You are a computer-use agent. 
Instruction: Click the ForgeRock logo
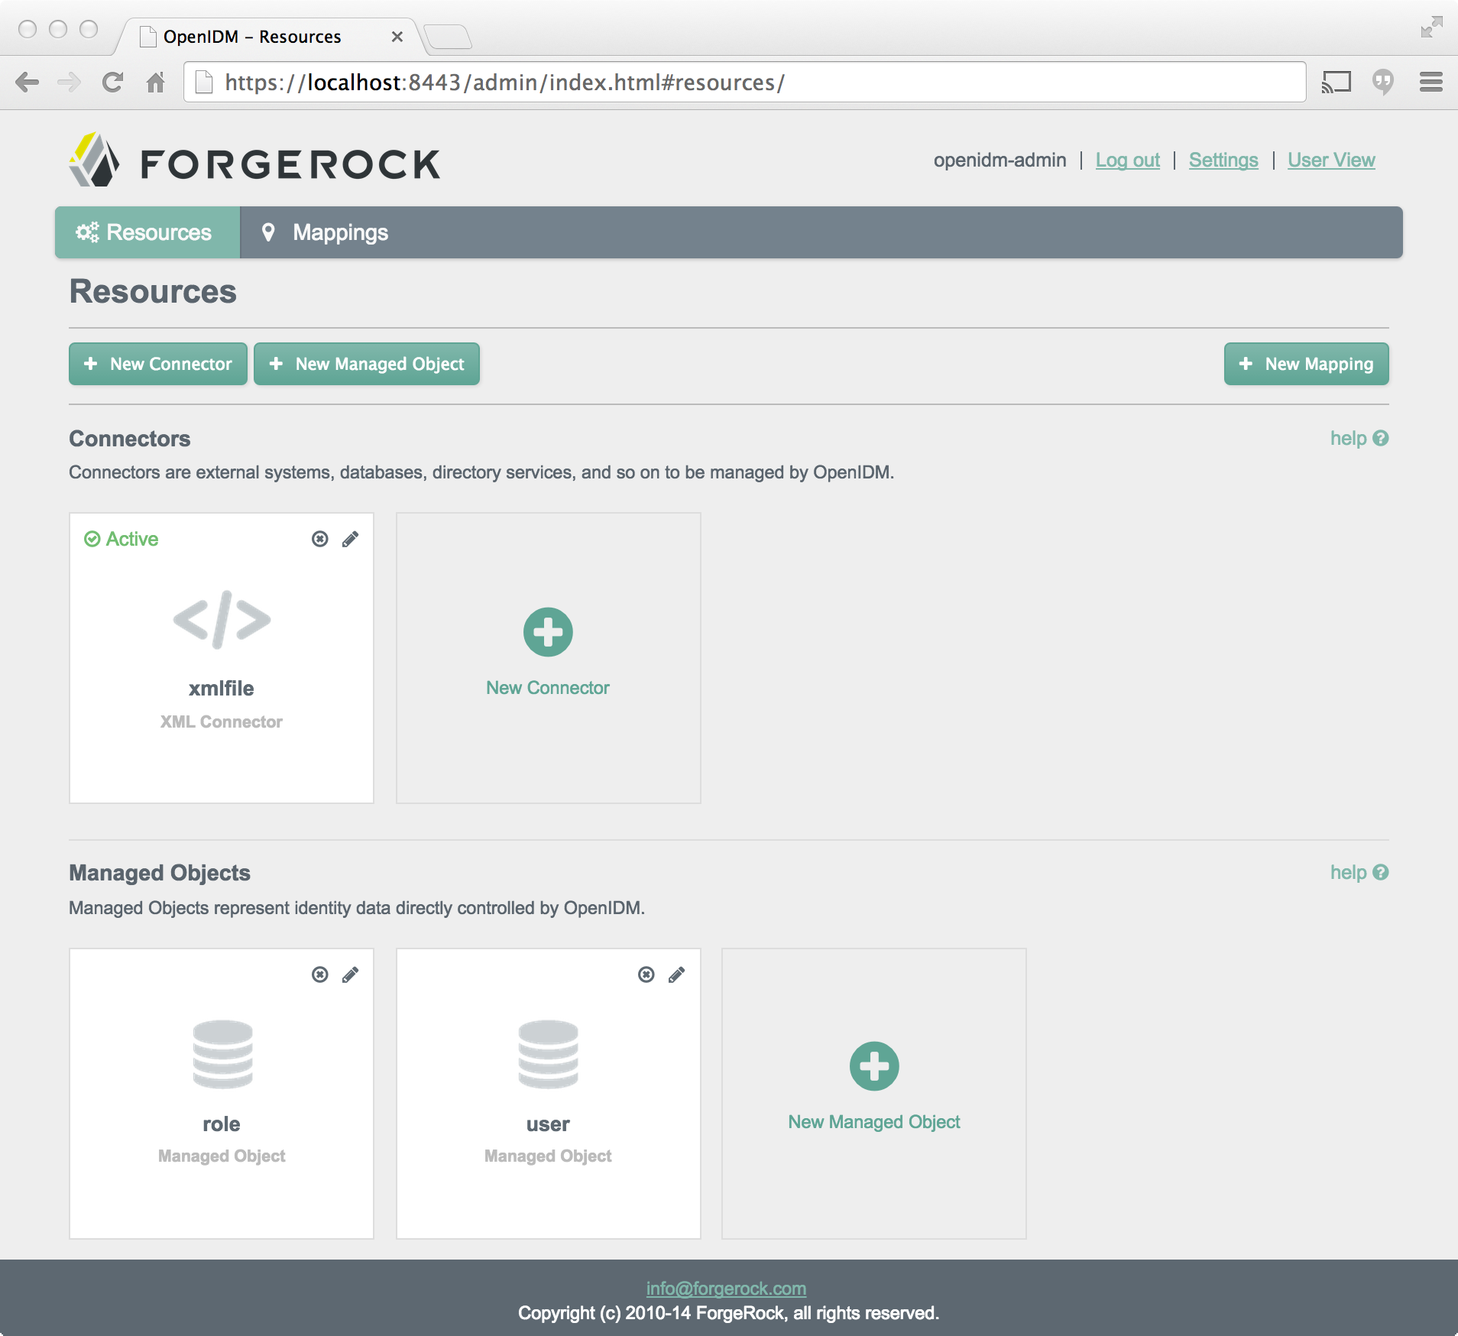(254, 161)
